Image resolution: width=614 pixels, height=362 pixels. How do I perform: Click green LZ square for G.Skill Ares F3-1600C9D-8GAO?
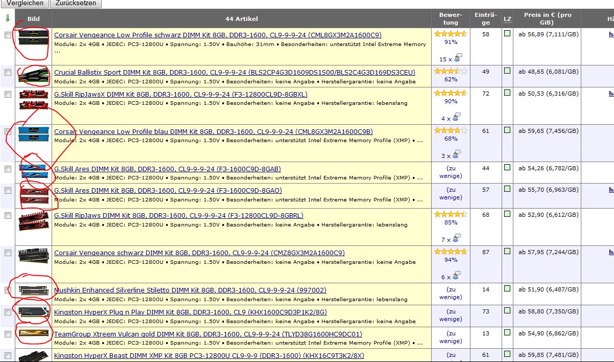[x=507, y=189]
